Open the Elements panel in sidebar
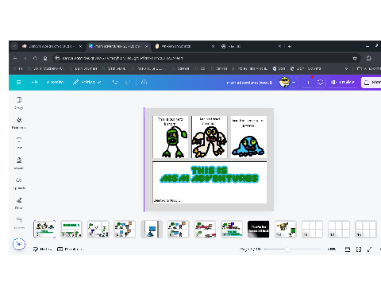 click(19, 123)
